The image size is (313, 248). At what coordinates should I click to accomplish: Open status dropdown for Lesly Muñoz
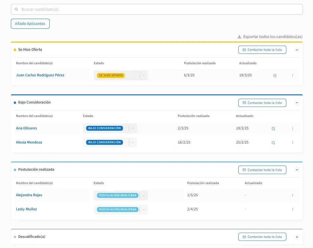click(x=144, y=209)
